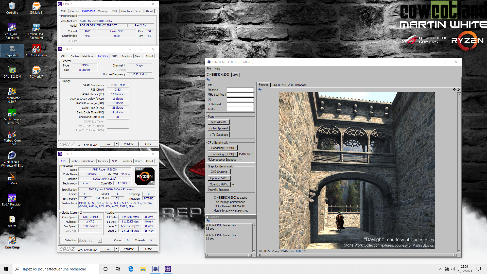This screenshot has height=274, width=487.
Task: Click the move cross icon in Pictures panel
Action: [455, 90]
